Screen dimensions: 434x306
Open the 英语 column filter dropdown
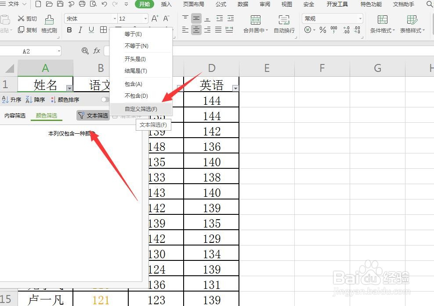coord(236,87)
